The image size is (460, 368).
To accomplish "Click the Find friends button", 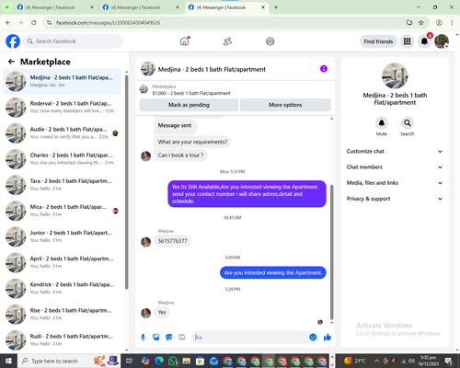I will point(378,41).
